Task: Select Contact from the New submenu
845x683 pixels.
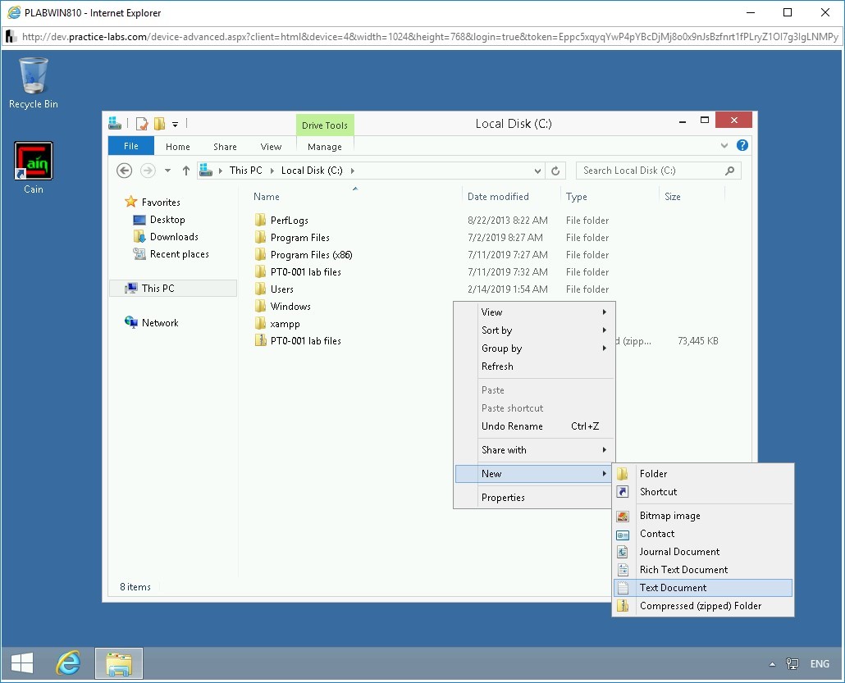Action: click(x=656, y=534)
